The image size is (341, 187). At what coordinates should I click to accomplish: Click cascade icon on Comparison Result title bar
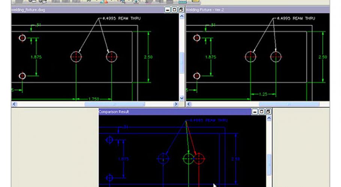click(268, 112)
